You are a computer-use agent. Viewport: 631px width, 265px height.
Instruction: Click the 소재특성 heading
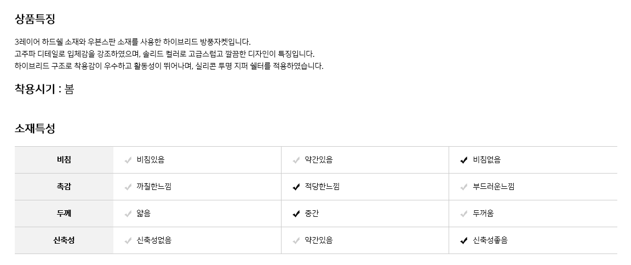click(x=35, y=129)
